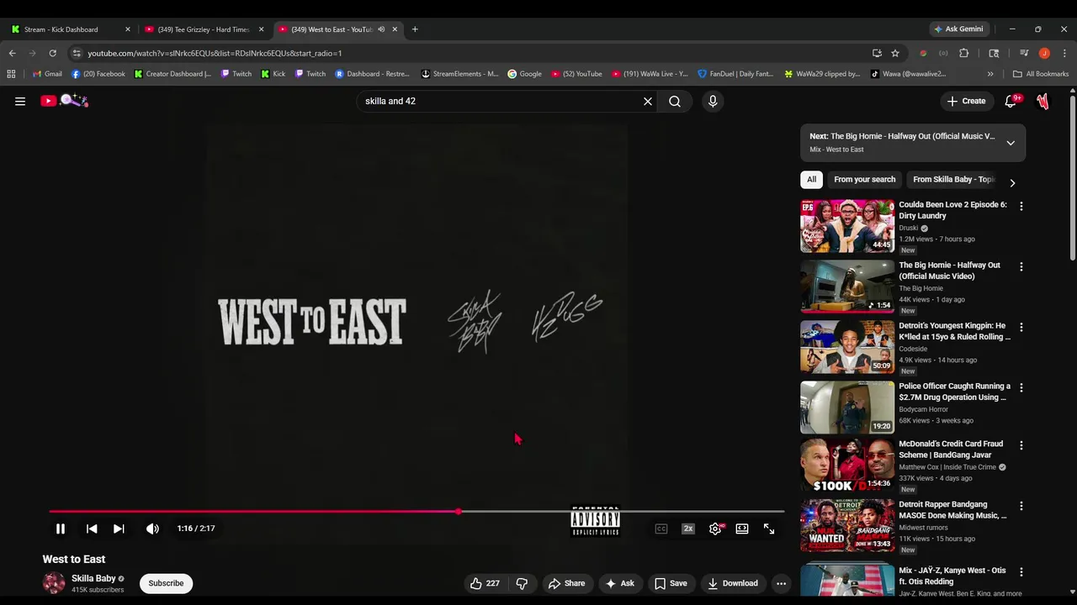This screenshot has width=1077, height=605.
Task: Subscribe to Skilla Baby
Action: [x=166, y=583]
